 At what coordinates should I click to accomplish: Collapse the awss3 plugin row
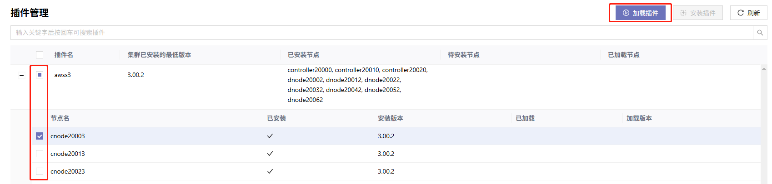tap(21, 75)
